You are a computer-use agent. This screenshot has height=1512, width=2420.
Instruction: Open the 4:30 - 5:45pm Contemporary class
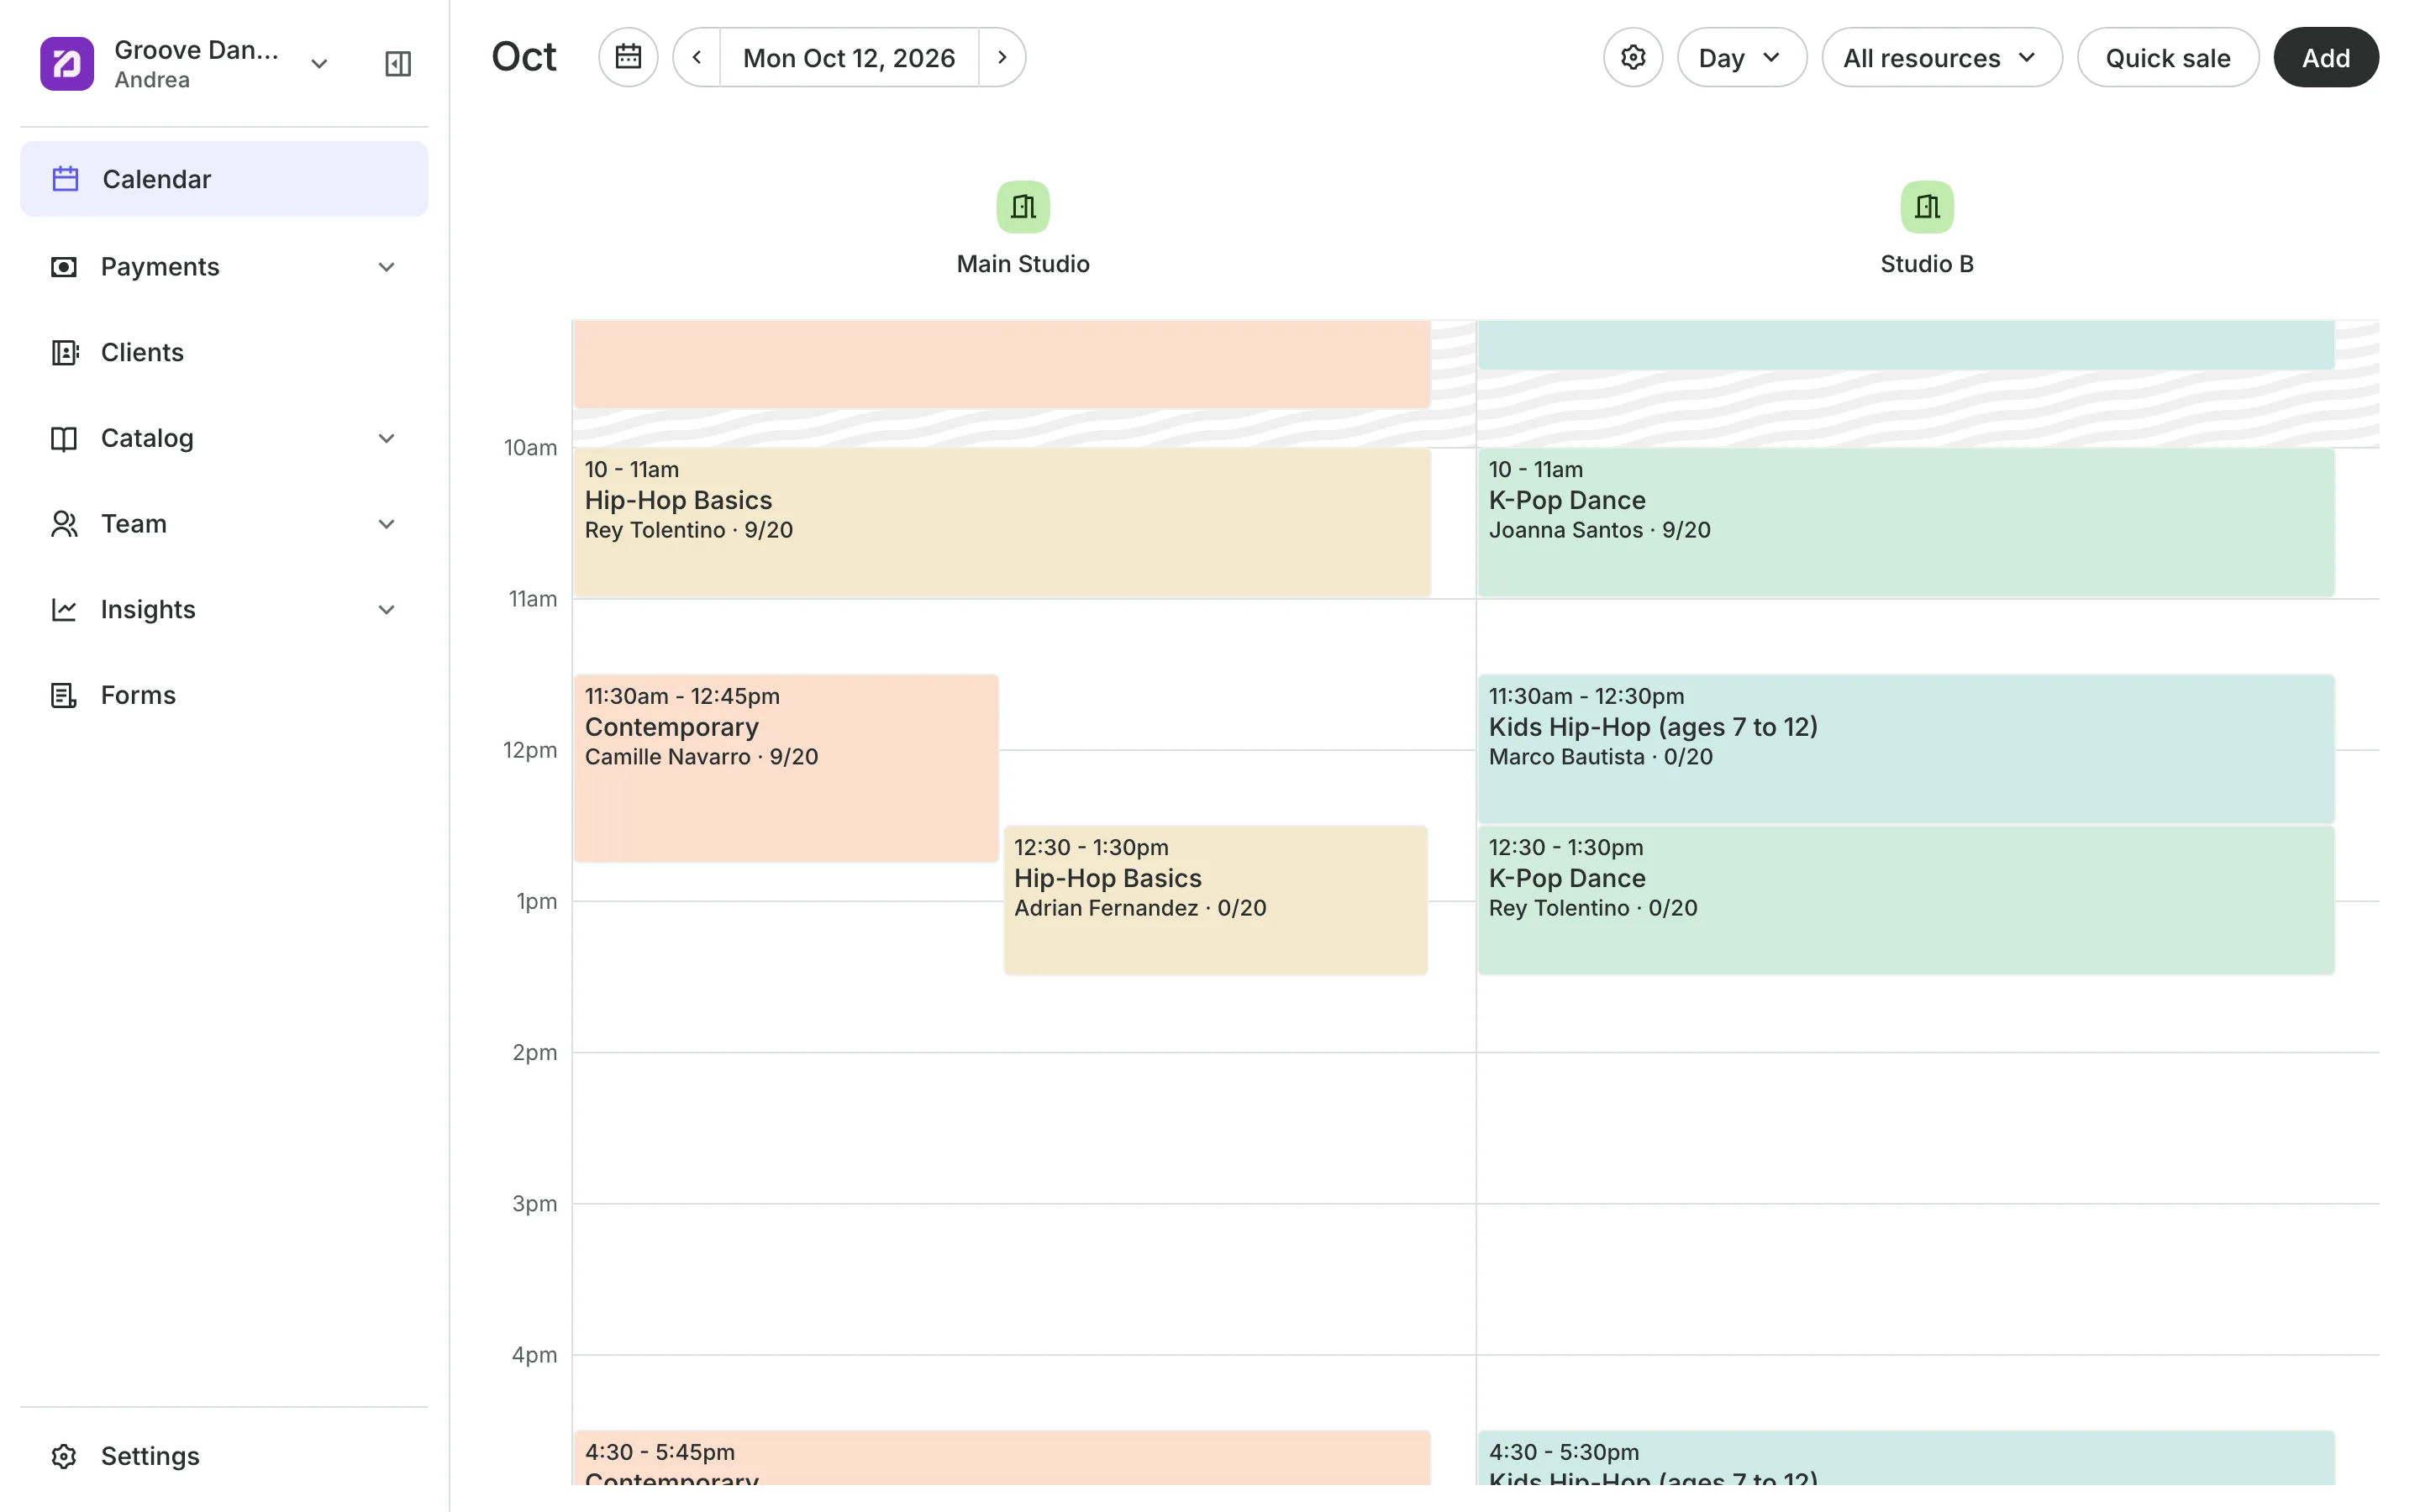(x=1002, y=1458)
